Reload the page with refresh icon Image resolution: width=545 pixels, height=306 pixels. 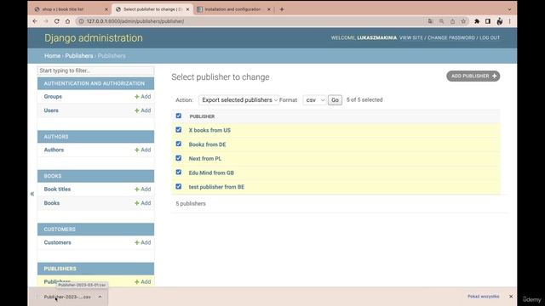[x=57, y=21]
